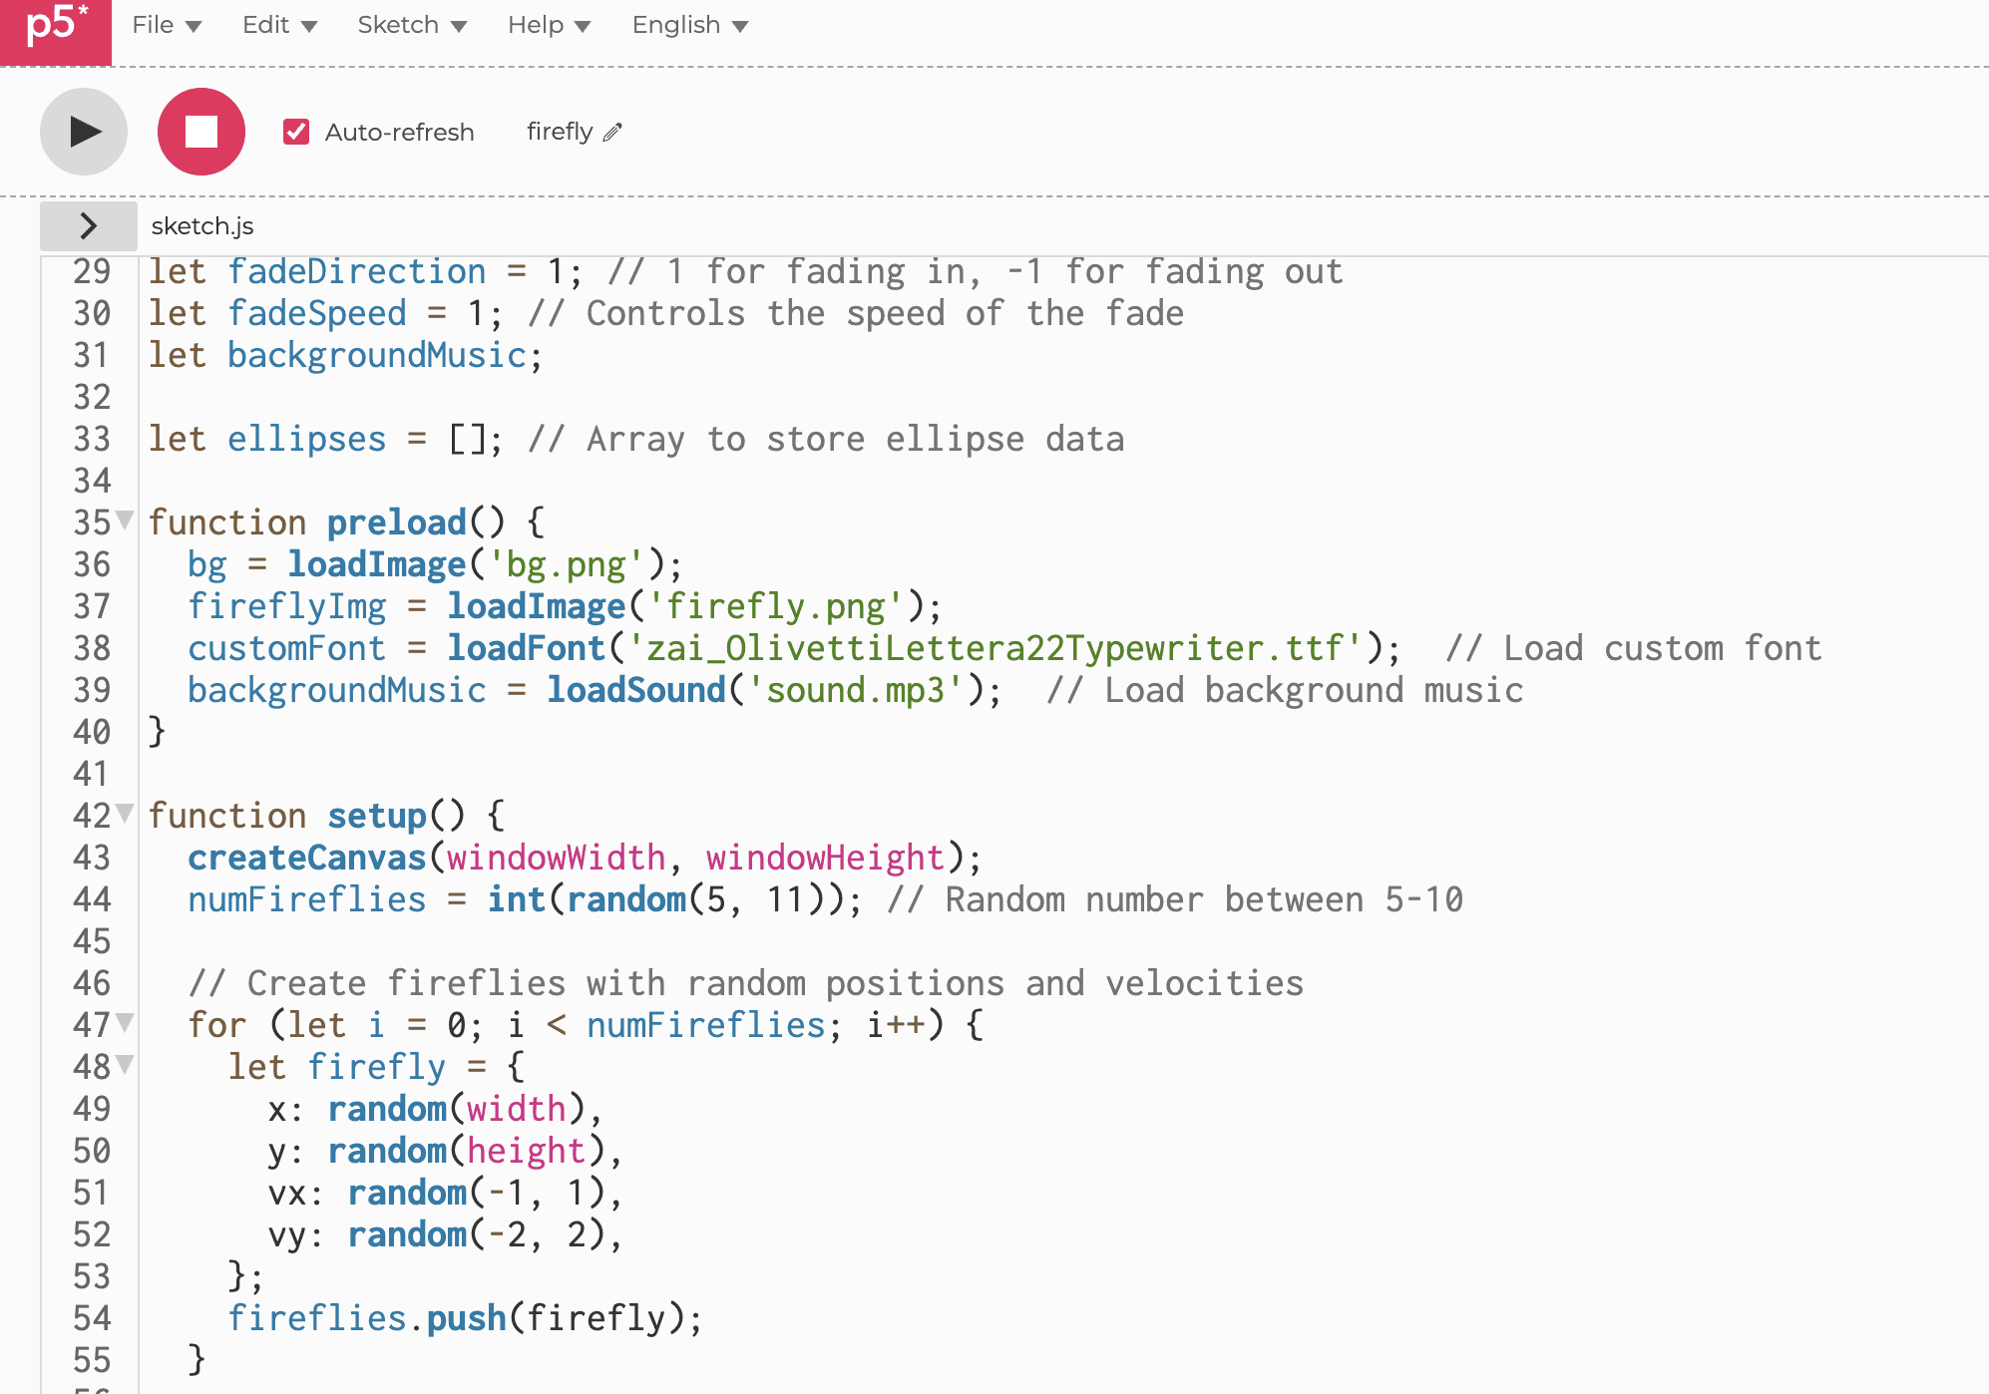Screen dimensions: 1989x1394
Task: Expand the sidebar file list chevron
Action: pos(88,226)
